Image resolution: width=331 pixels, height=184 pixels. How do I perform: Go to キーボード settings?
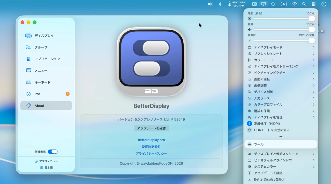pyautogui.click(x=46, y=82)
